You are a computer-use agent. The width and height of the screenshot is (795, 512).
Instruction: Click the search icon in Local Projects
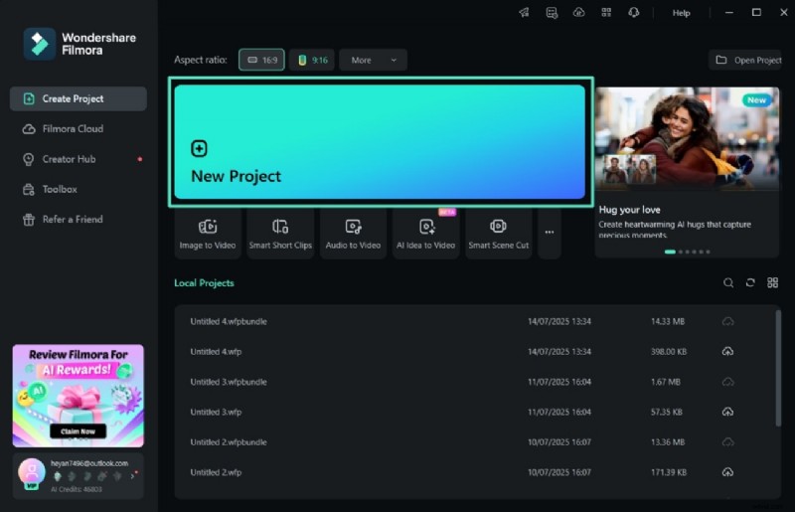click(728, 283)
